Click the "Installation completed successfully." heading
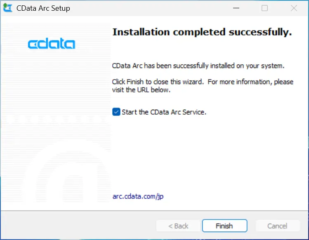 tap(202, 32)
